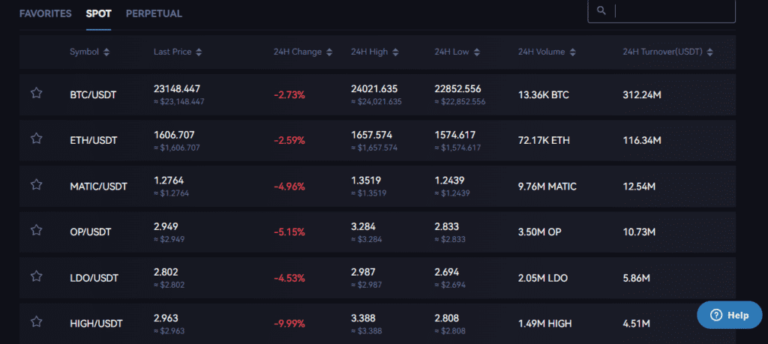Viewport: 768px width, 344px height.
Task: Click 24H low value 2.694
Action: [447, 272]
